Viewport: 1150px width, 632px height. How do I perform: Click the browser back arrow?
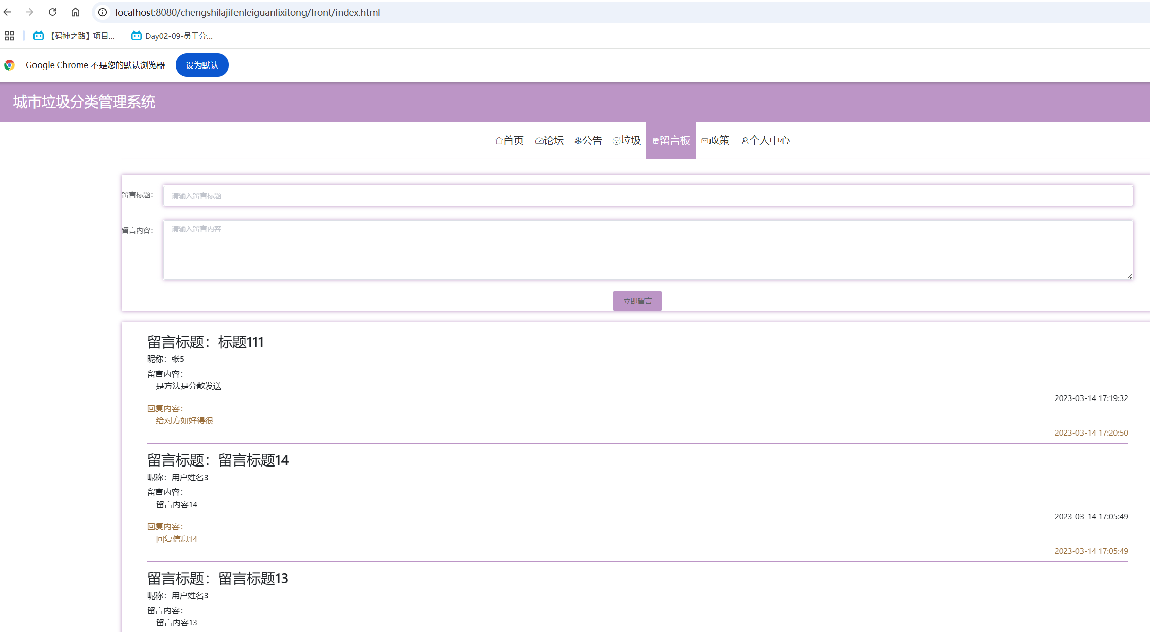[x=7, y=12]
